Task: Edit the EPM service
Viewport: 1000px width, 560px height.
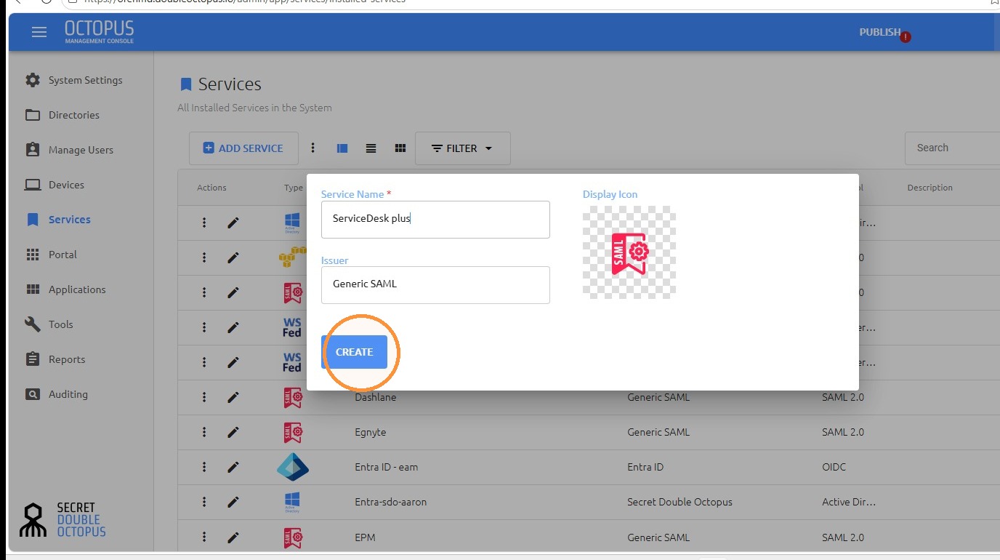Action: pyautogui.click(x=233, y=537)
